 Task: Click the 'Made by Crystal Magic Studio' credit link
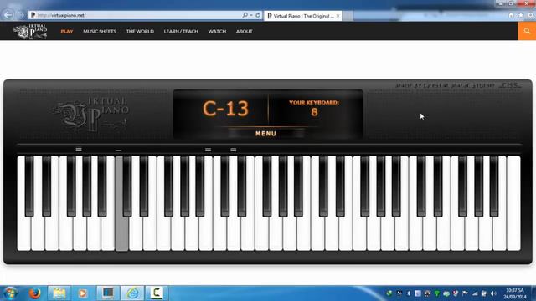[x=445, y=85]
